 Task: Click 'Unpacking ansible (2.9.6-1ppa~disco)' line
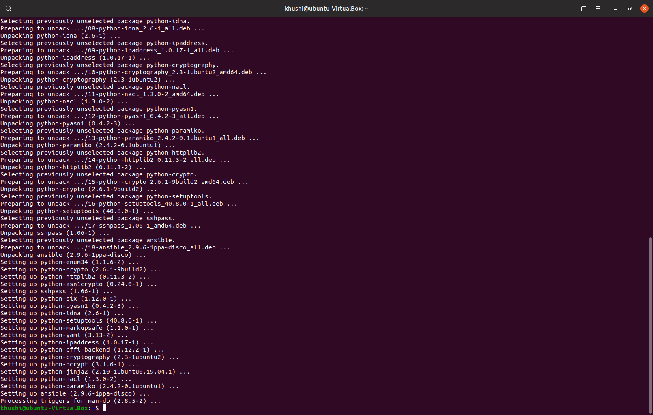click(x=73, y=255)
